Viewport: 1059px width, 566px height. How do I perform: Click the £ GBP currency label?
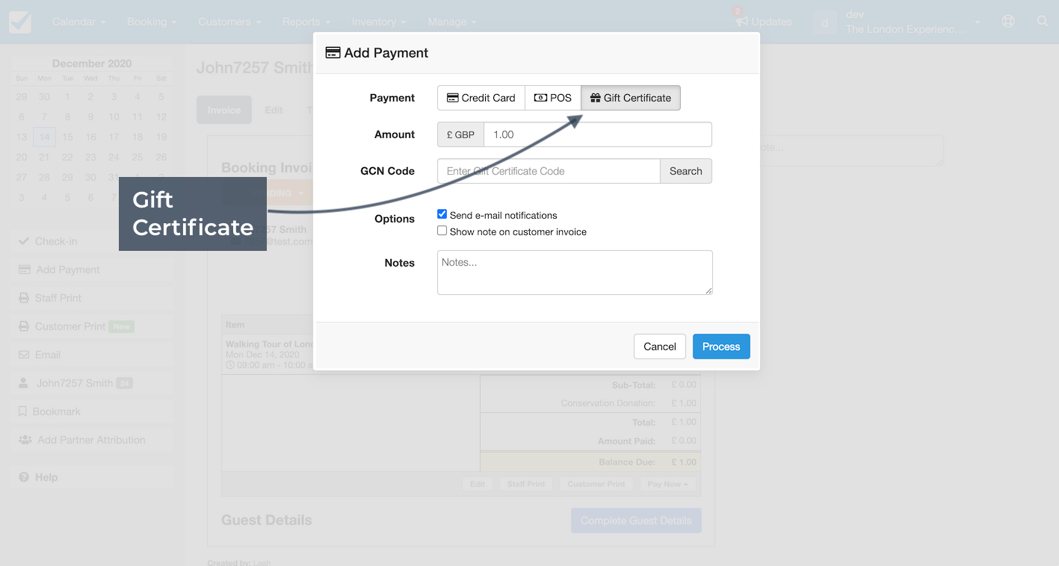click(460, 134)
